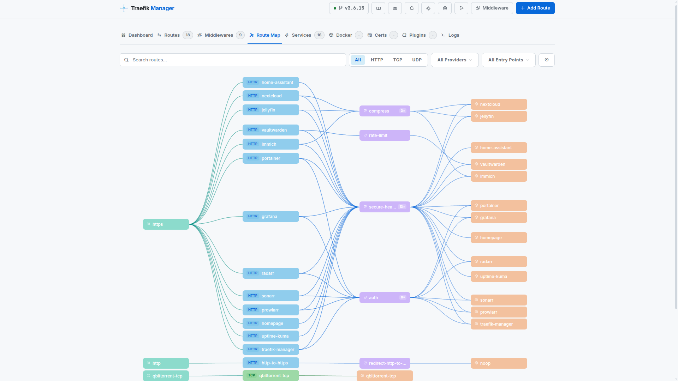Click the v3.6.15 version badge

click(x=349, y=8)
